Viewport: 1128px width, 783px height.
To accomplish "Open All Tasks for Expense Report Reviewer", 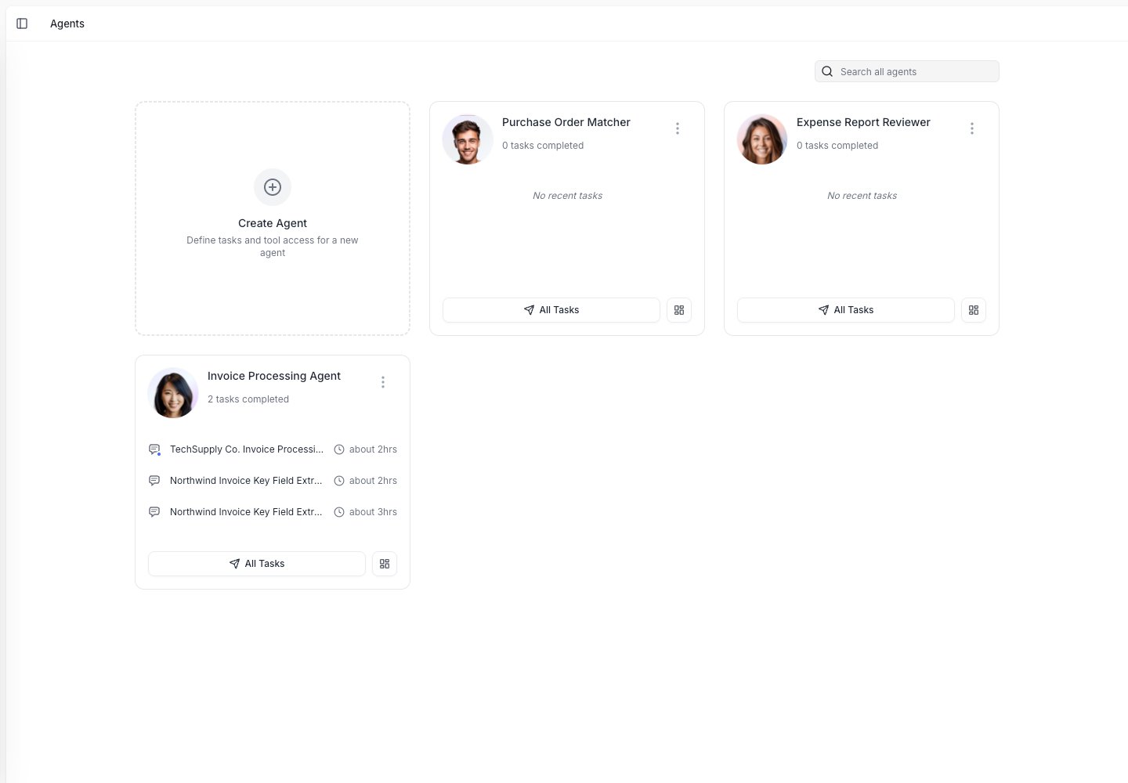I will click(846, 310).
